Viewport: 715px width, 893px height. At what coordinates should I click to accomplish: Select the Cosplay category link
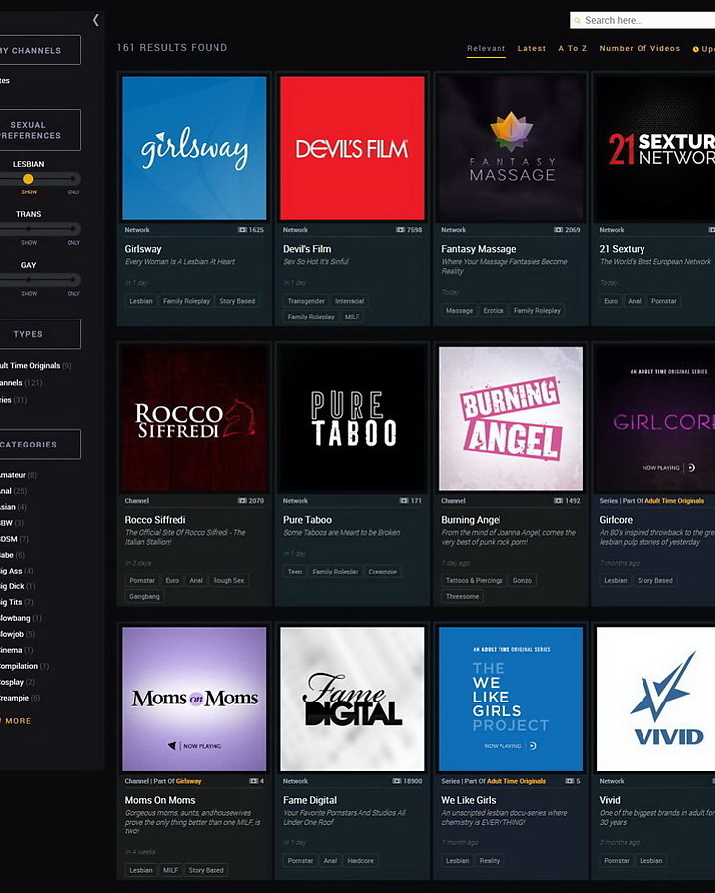pos(12,682)
